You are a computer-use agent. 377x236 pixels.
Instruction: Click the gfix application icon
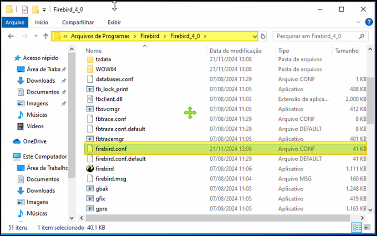90,199
